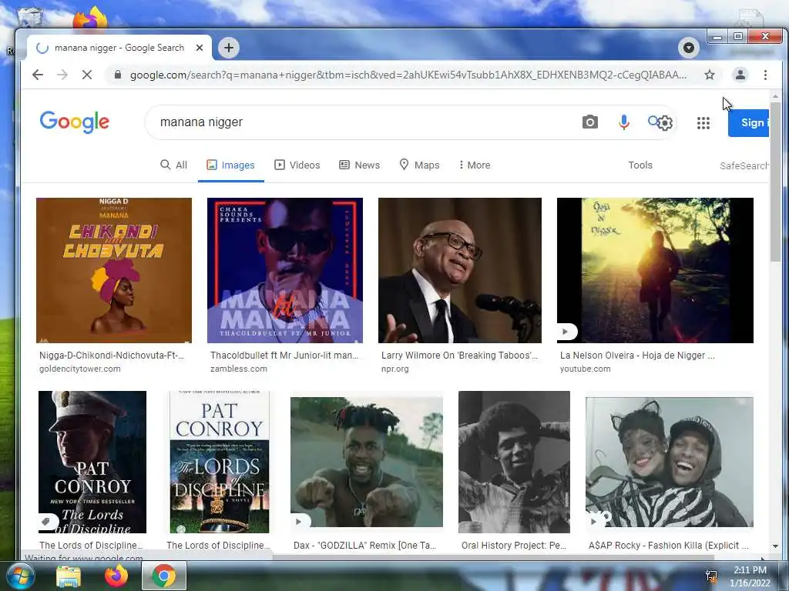Open the Larry Wilmore photo thumbnail
Screen dimensions: 789x591
point(460,270)
